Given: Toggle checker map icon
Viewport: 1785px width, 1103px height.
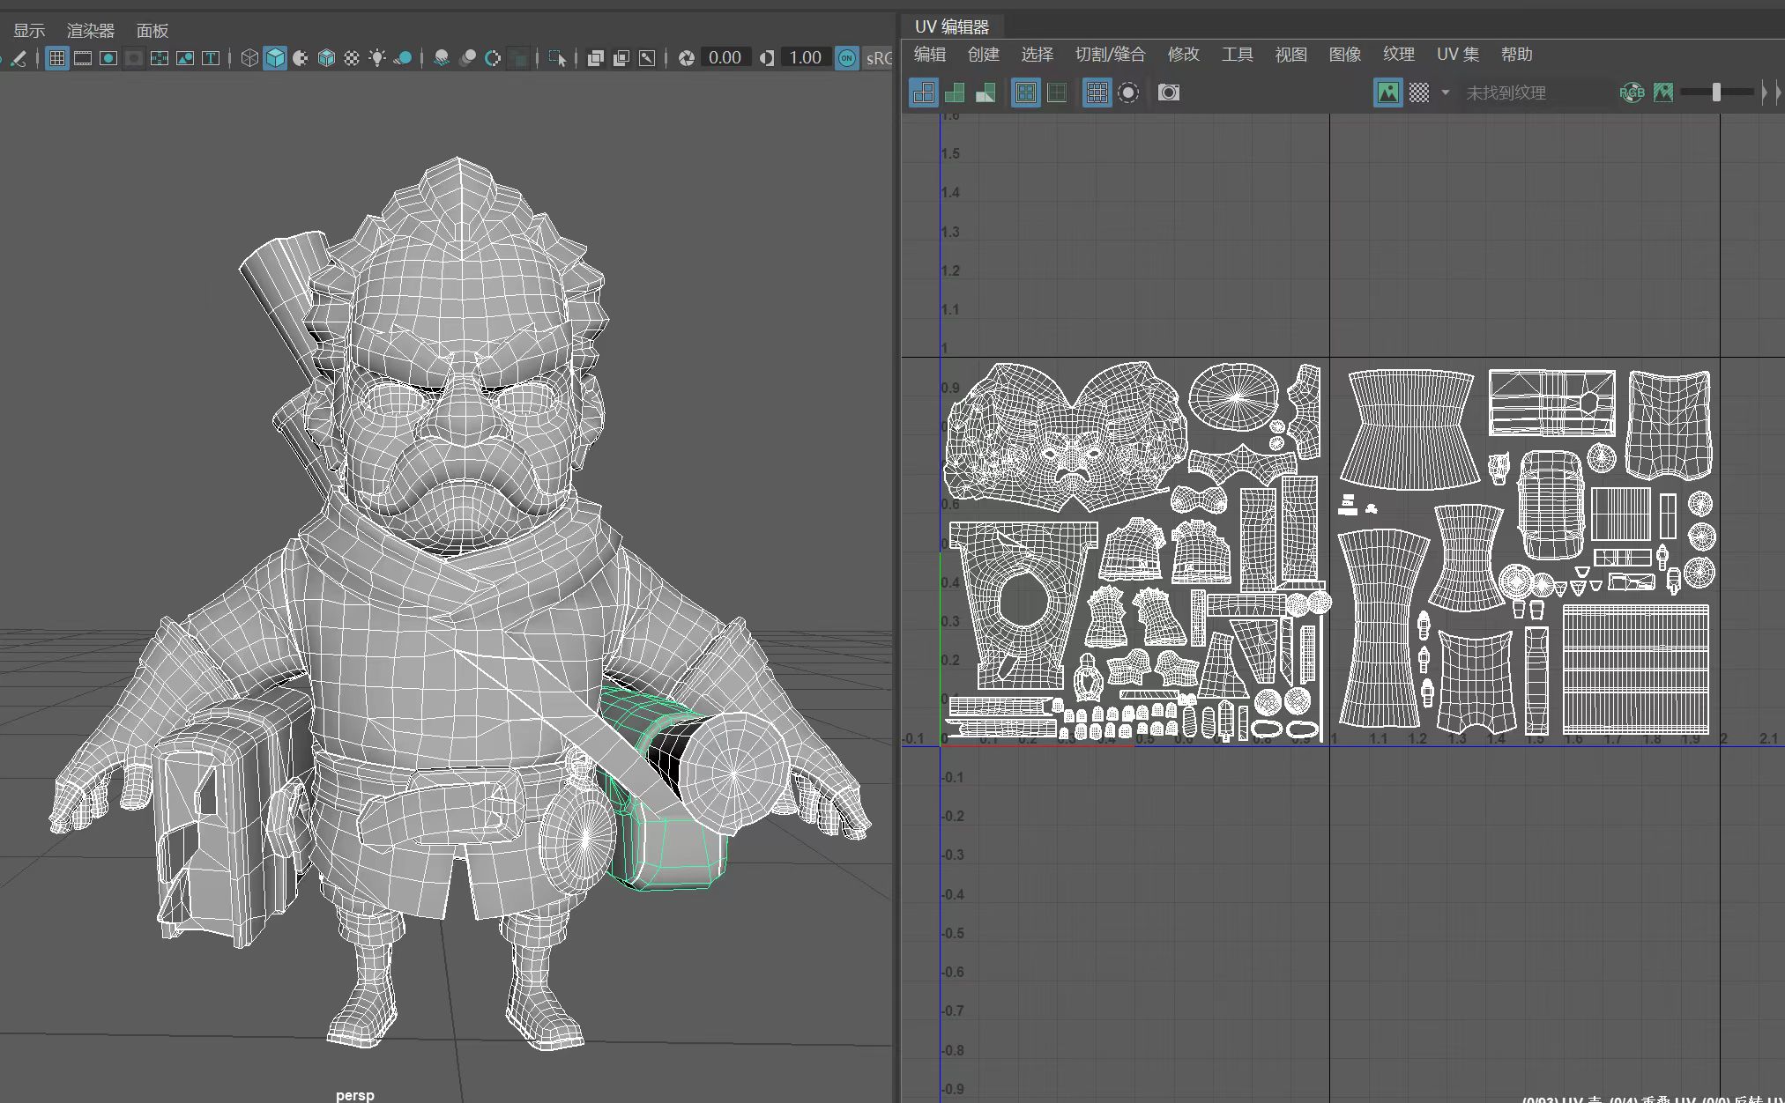Looking at the screenshot, I should coord(1418,93).
